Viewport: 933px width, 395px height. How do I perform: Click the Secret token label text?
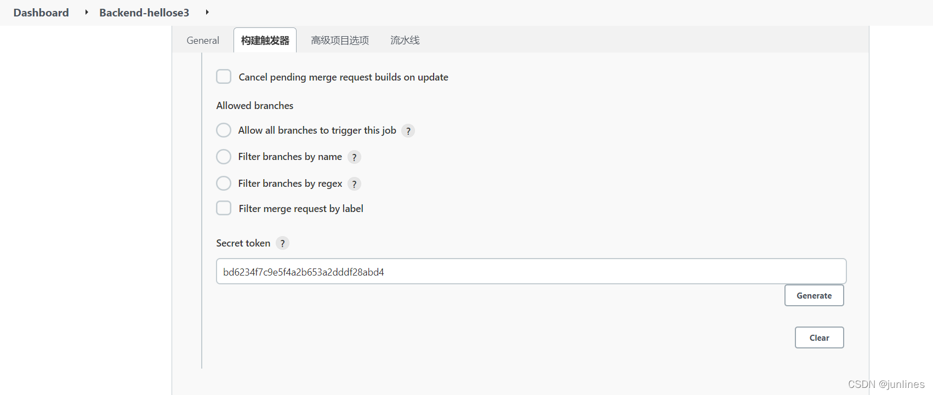coord(243,243)
